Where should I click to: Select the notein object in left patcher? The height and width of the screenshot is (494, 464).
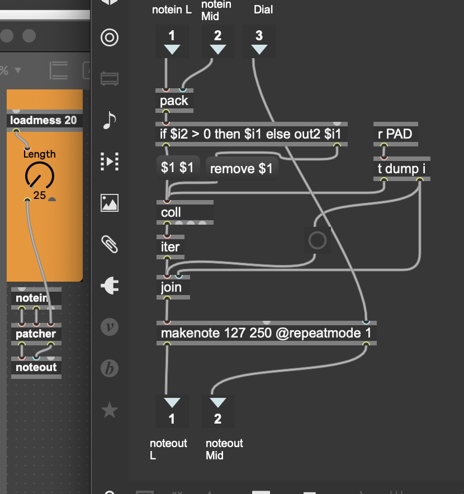pyautogui.click(x=36, y=298)
